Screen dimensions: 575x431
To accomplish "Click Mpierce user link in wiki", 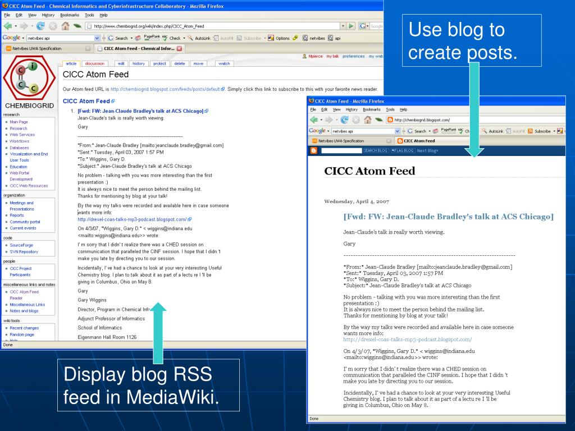I will point(316,57).
